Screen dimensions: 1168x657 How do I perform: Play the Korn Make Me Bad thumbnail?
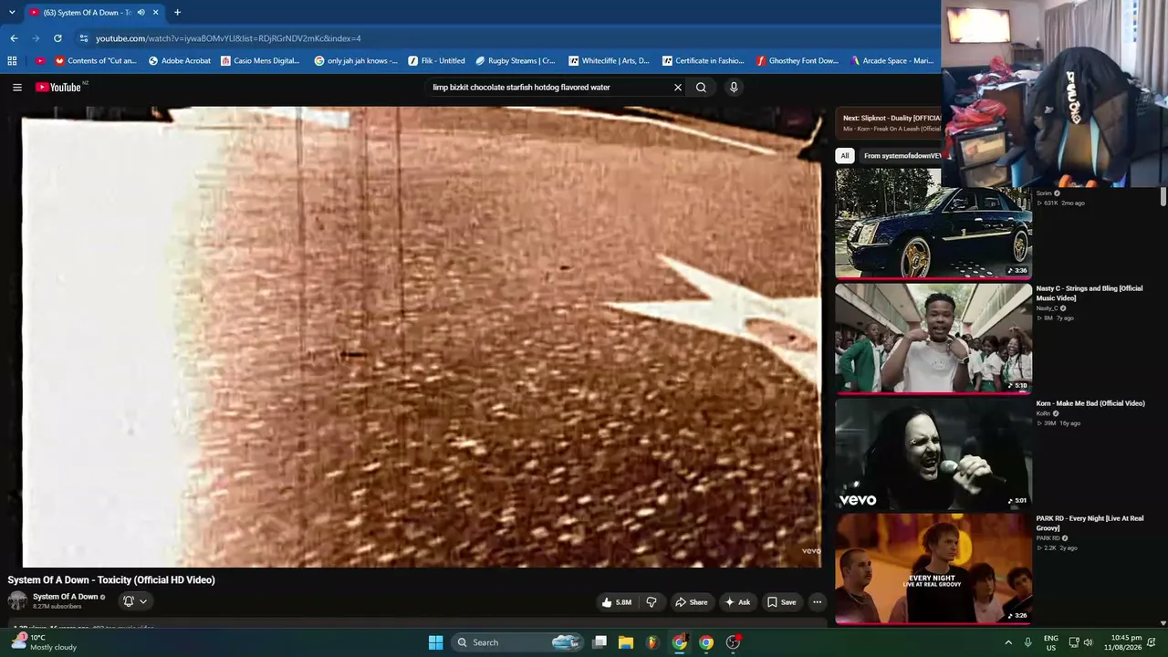[x=933, y=453]
